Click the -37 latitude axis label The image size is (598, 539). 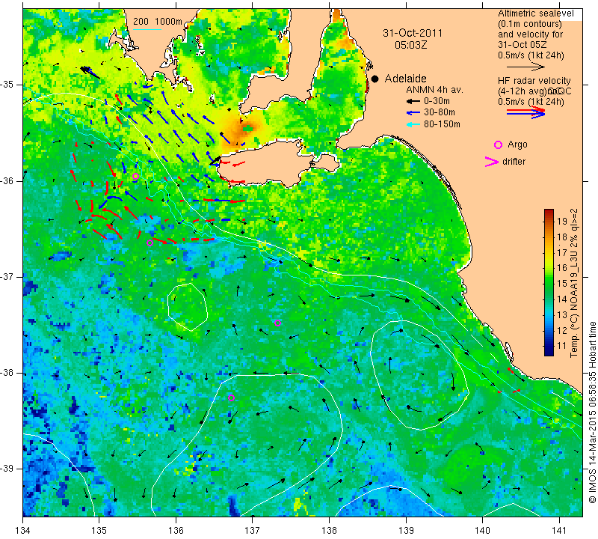coord(7,276)
